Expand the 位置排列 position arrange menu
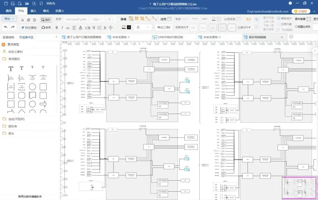Viewport: 318px width, 200px height. click(x=244, y=27)
